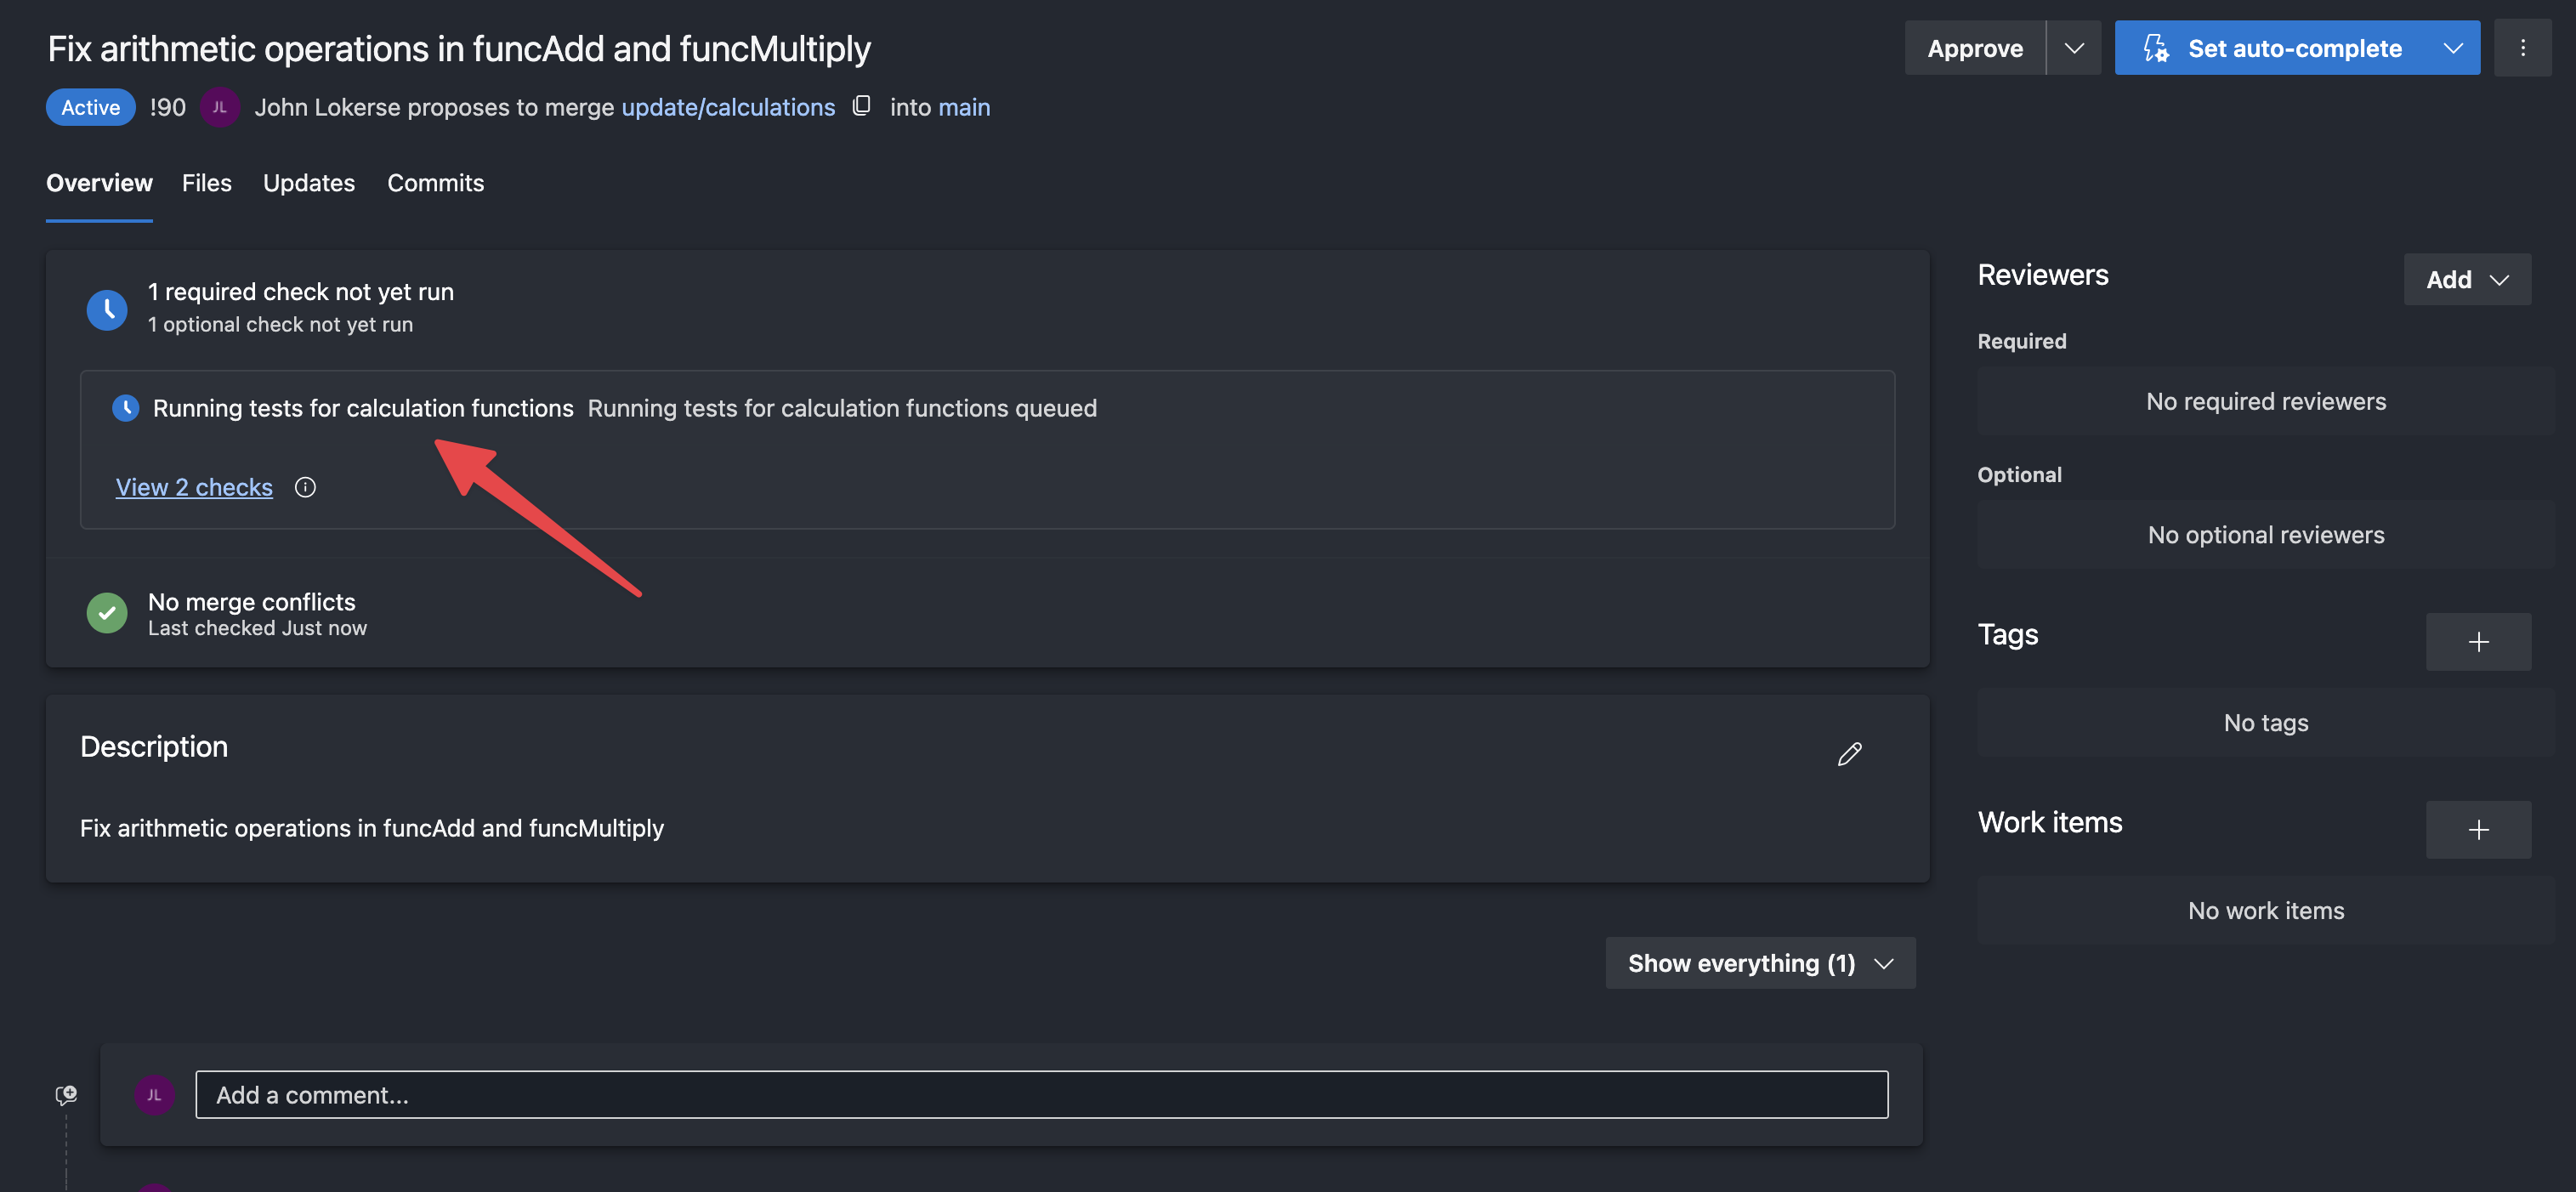This screenshot has height=1192, width=2576.
Task: Open the View 2 checks link
Action: [x=194, y=487]
